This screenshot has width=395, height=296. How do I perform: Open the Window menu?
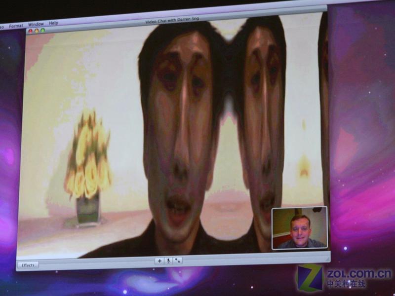click(x=36, y=24)
